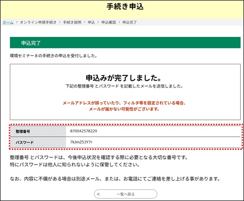This screenshot has height=201, width=244.
Task: Click the 申込完了 breadcrumb item
Action: [130, 22]
